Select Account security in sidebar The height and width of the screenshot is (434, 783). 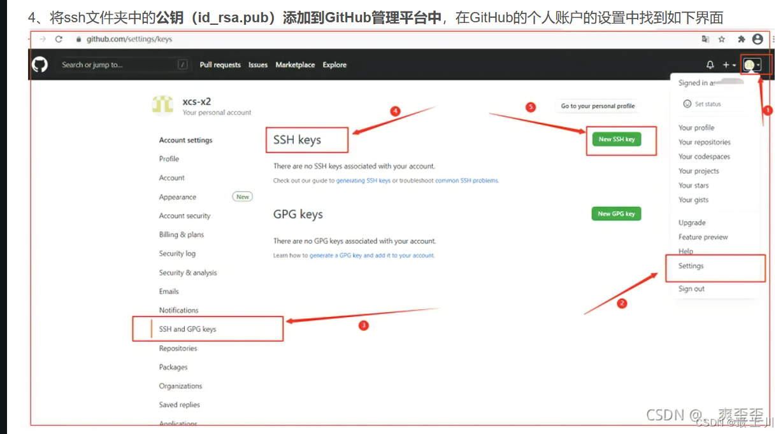click(185, 216)
